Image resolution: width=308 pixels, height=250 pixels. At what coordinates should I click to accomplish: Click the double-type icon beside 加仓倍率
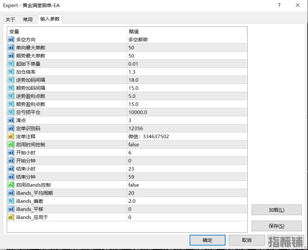point(11,72)
